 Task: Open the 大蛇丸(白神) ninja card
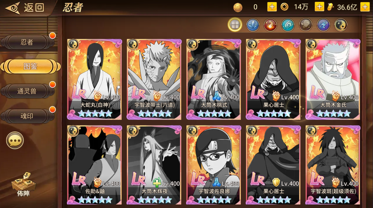click(95, 79)
